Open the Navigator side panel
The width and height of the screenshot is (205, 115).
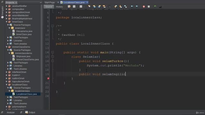(2, 12)
